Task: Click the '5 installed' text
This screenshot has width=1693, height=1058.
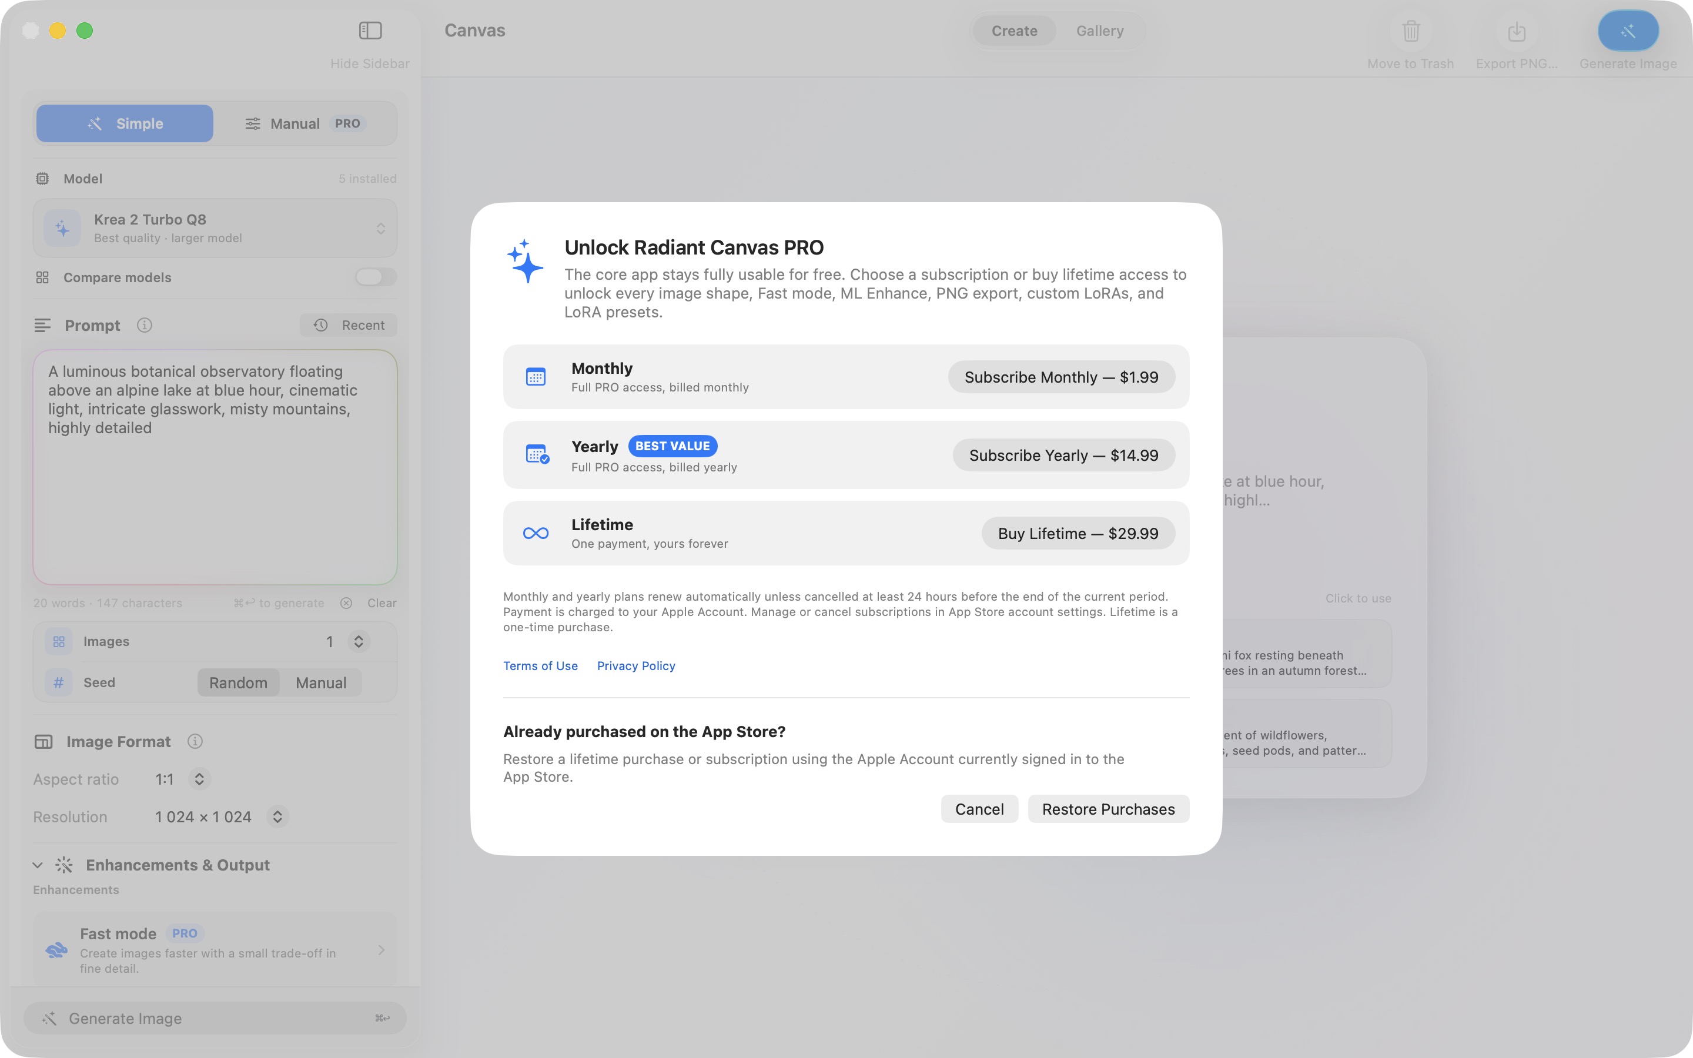Action: click(367, 179)
